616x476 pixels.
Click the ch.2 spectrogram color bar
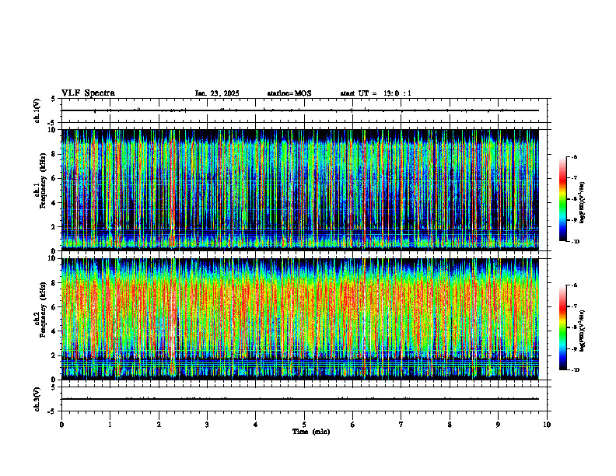point(563,327)
